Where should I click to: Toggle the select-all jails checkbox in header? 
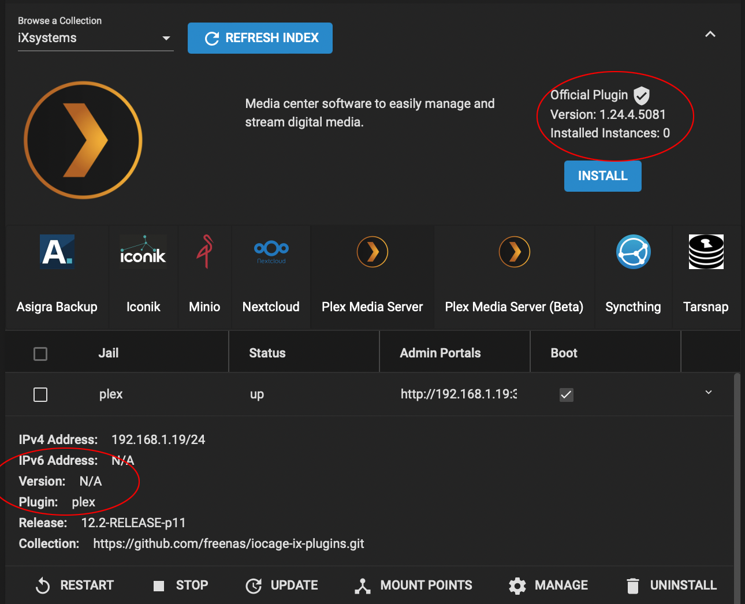click(40, 354)
